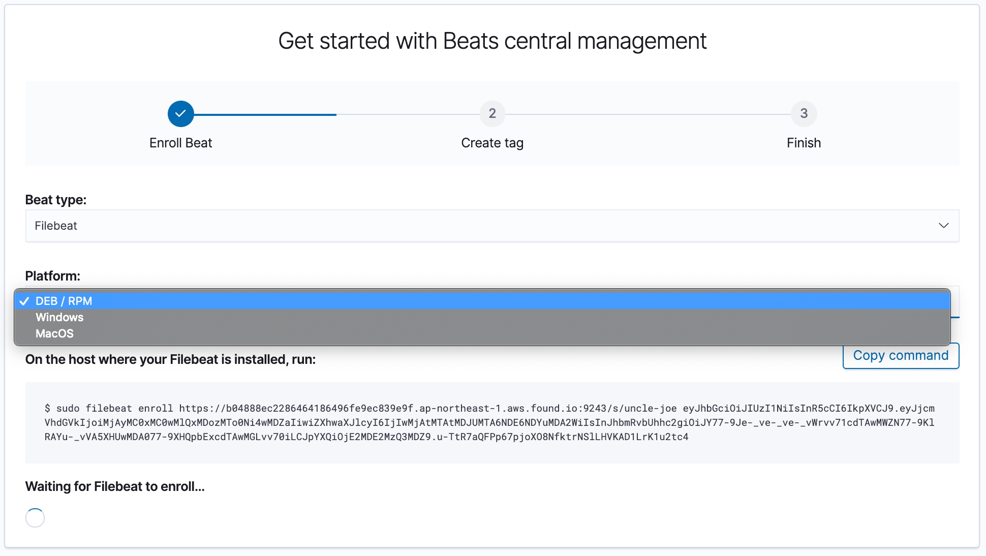Viewport: 986px width, 556px height.
Task: Click the completed Enroll Beat checkmark icon
Action: tap(180, 114)
